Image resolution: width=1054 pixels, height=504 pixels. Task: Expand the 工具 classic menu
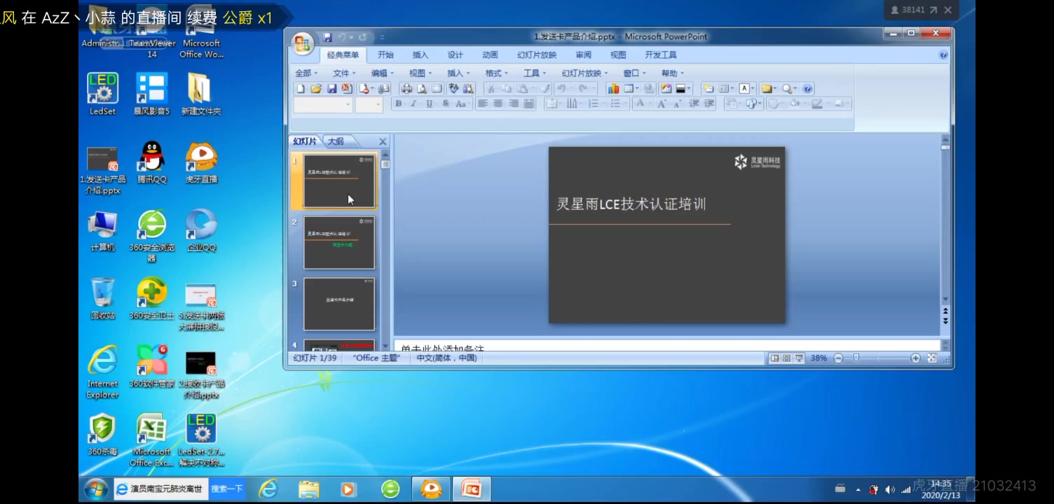click(x=535, y=73)
